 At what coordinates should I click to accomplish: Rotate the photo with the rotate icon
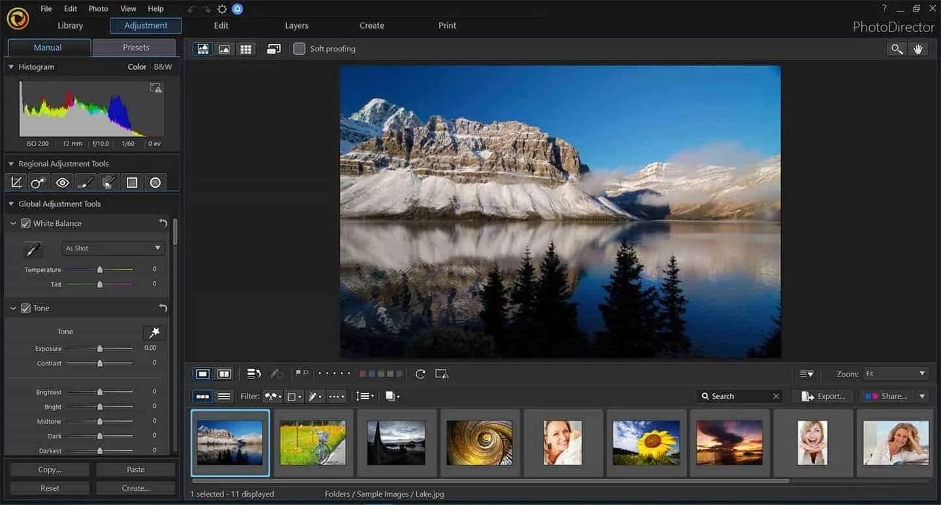coord(420,374)
